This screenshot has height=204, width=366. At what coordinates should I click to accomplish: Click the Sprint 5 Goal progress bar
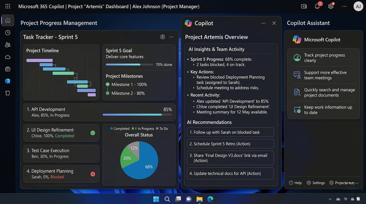point(129,64)
